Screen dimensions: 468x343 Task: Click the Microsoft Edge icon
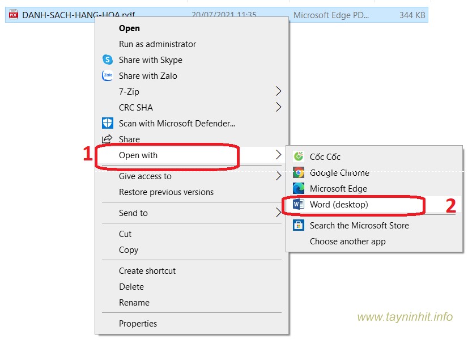(x=299, y=188)
